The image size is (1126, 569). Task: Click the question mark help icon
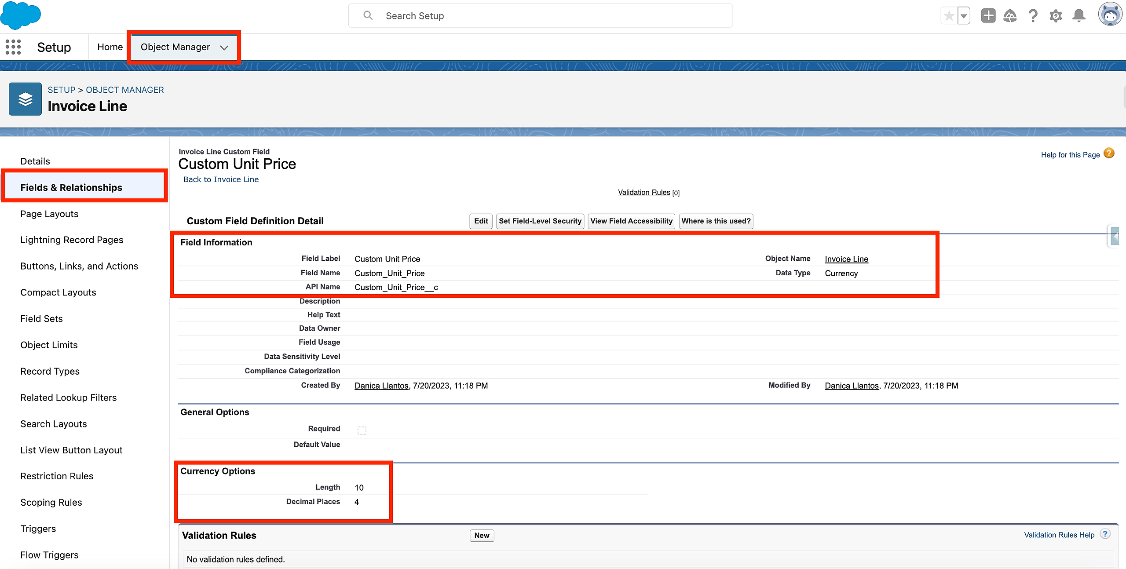coord(1033,16)
